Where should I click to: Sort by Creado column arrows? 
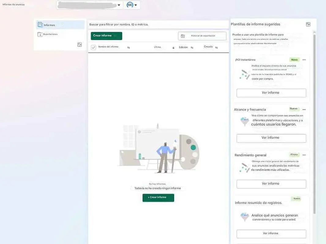point(216,47)
